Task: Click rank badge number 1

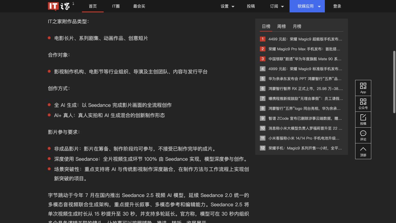Action: [263, 39]
